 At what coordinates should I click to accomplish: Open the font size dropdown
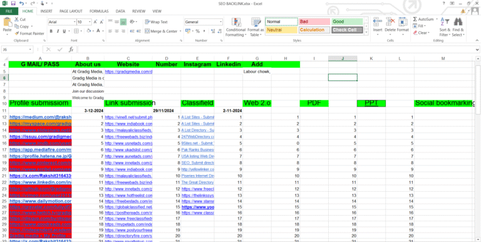(x=90, y=22)
